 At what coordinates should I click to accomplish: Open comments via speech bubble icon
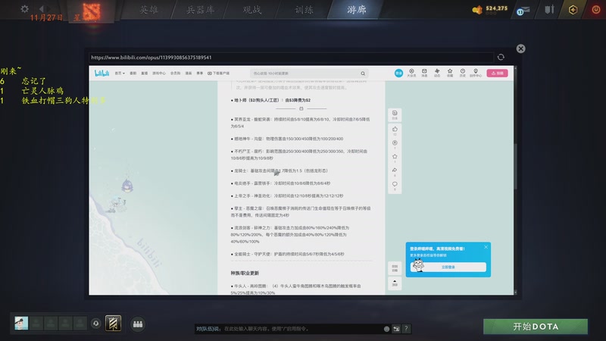coord(395,184)
